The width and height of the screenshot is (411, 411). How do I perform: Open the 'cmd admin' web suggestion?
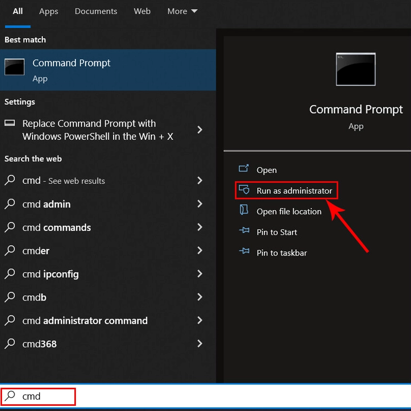tap(108, 203)
